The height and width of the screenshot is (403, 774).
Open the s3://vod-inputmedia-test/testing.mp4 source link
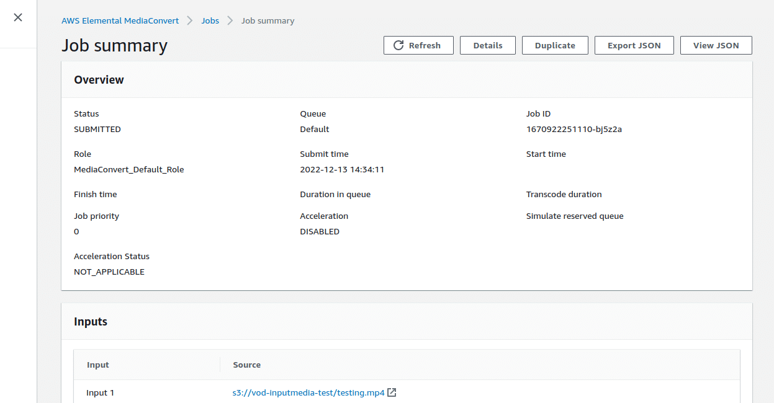[x=308, y=392]
